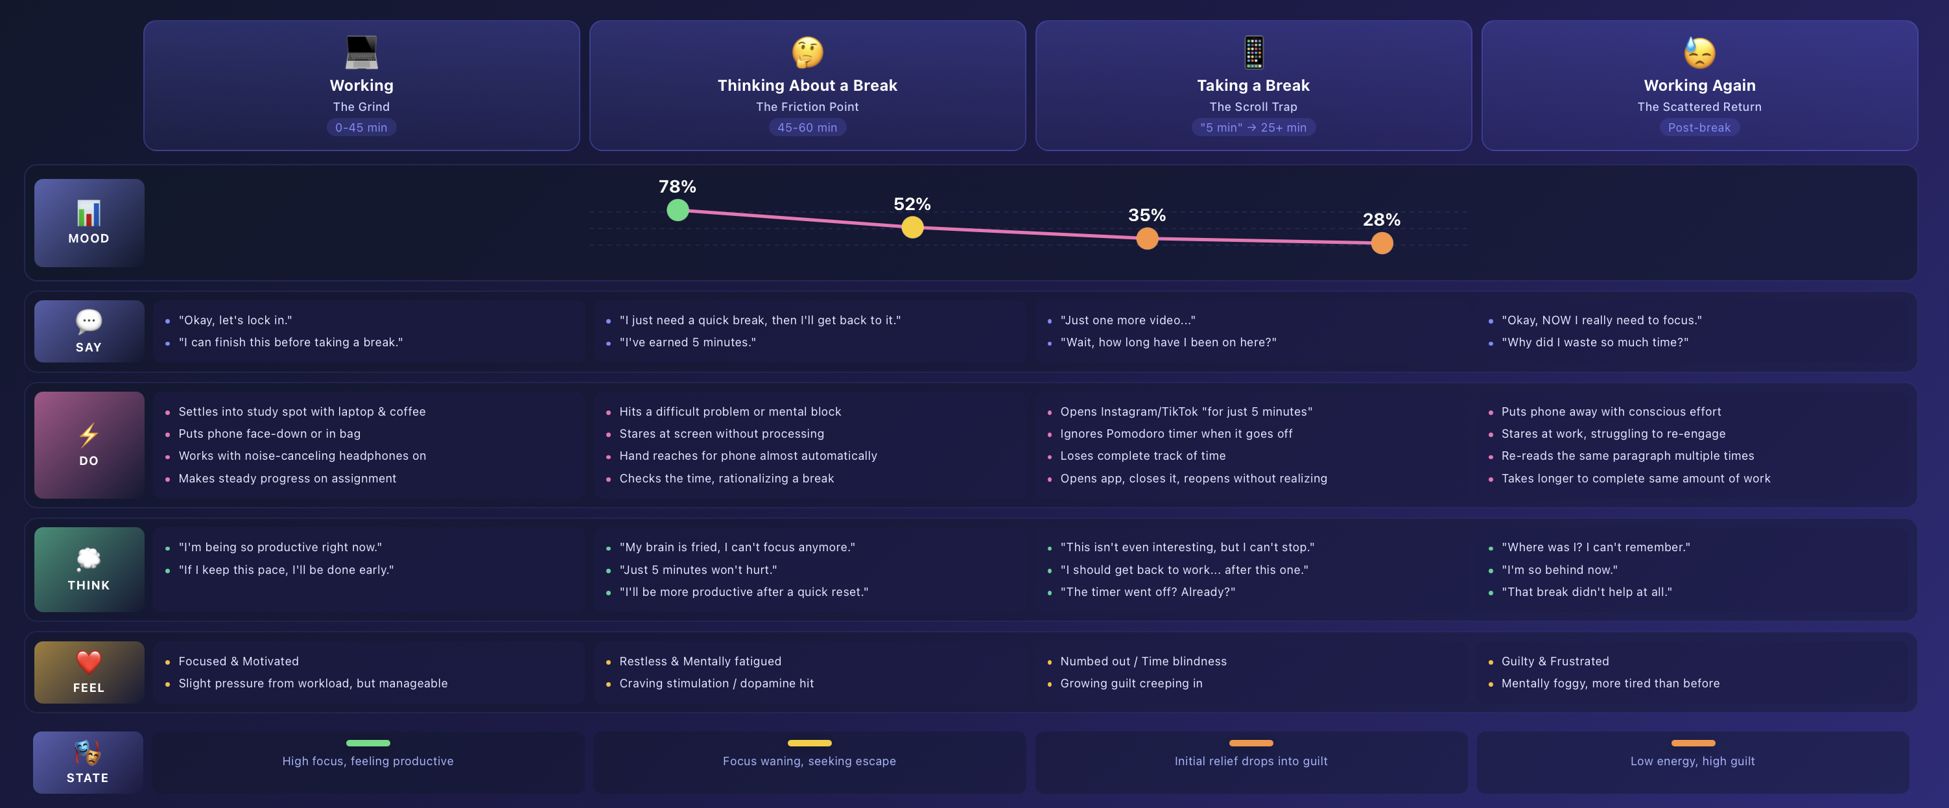This screenshot has height=808, width=1949.
Task: Click the green bar above High focus
Action: click(x=368, y=743)
